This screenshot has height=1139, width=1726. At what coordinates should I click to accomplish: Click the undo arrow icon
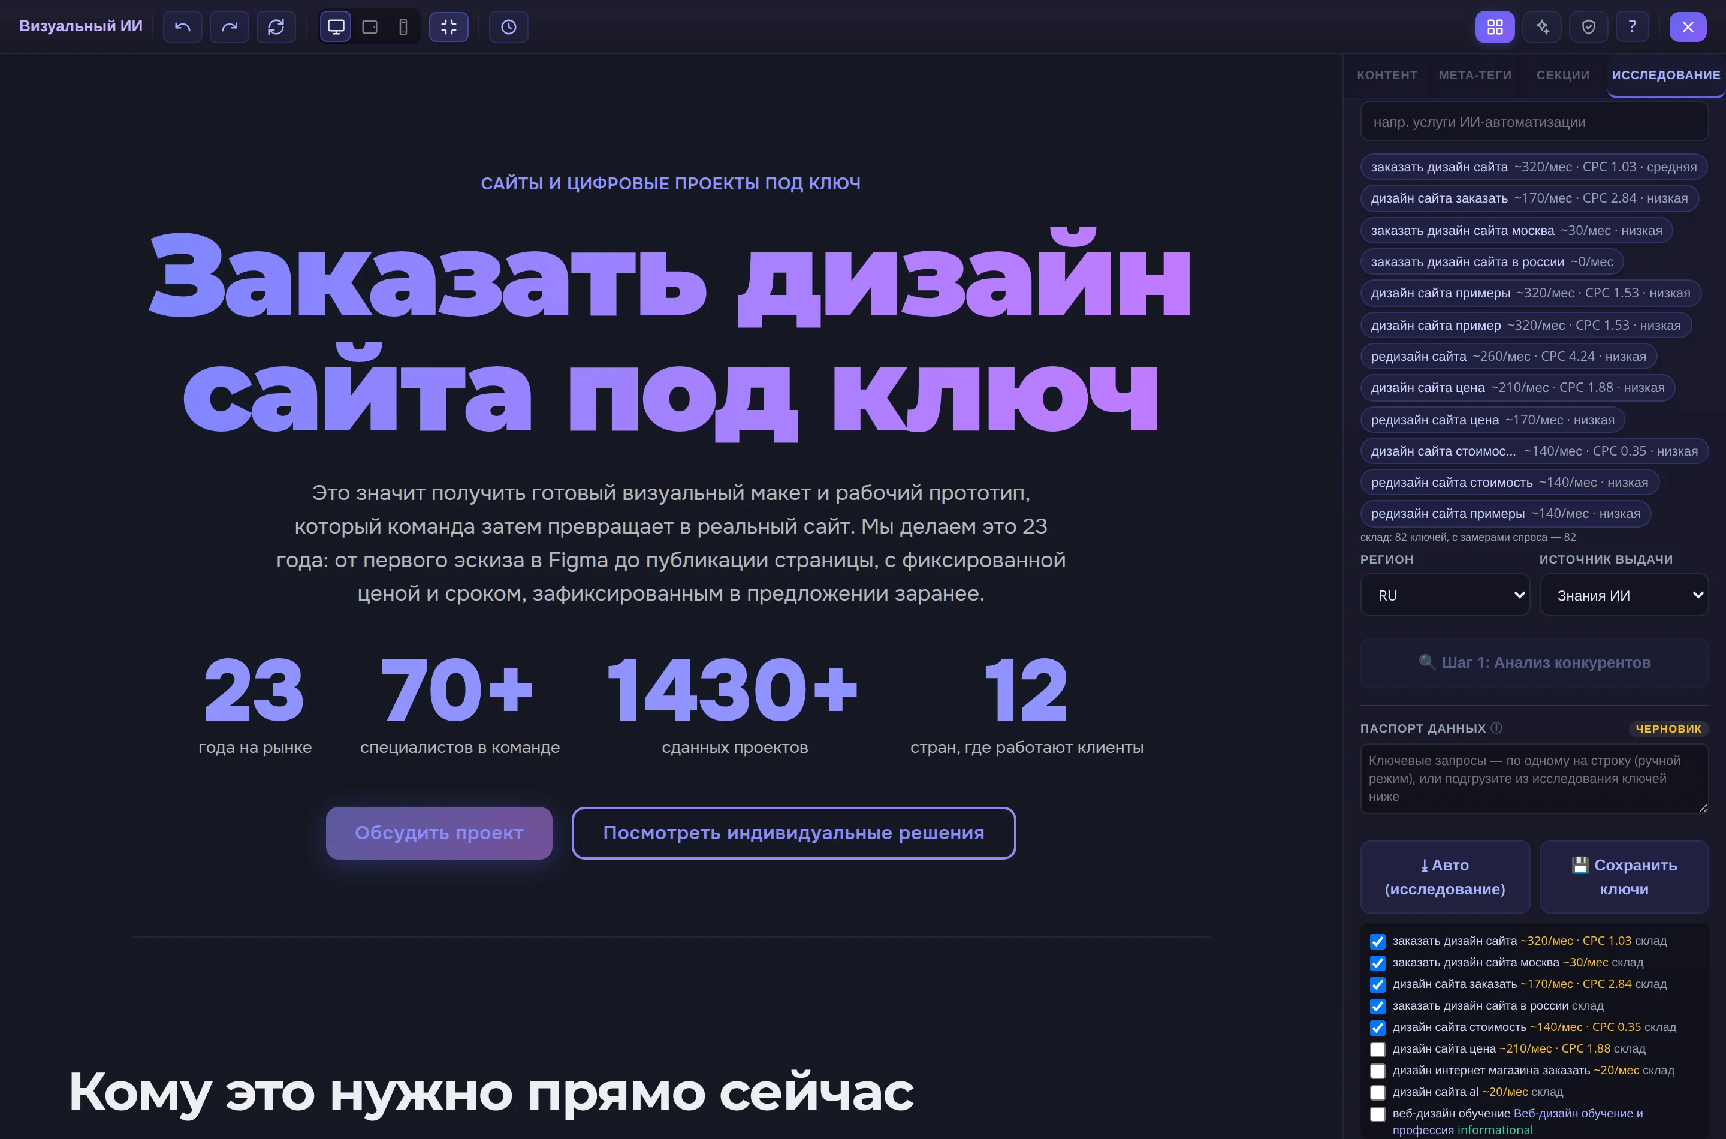[x=182, y=27]
